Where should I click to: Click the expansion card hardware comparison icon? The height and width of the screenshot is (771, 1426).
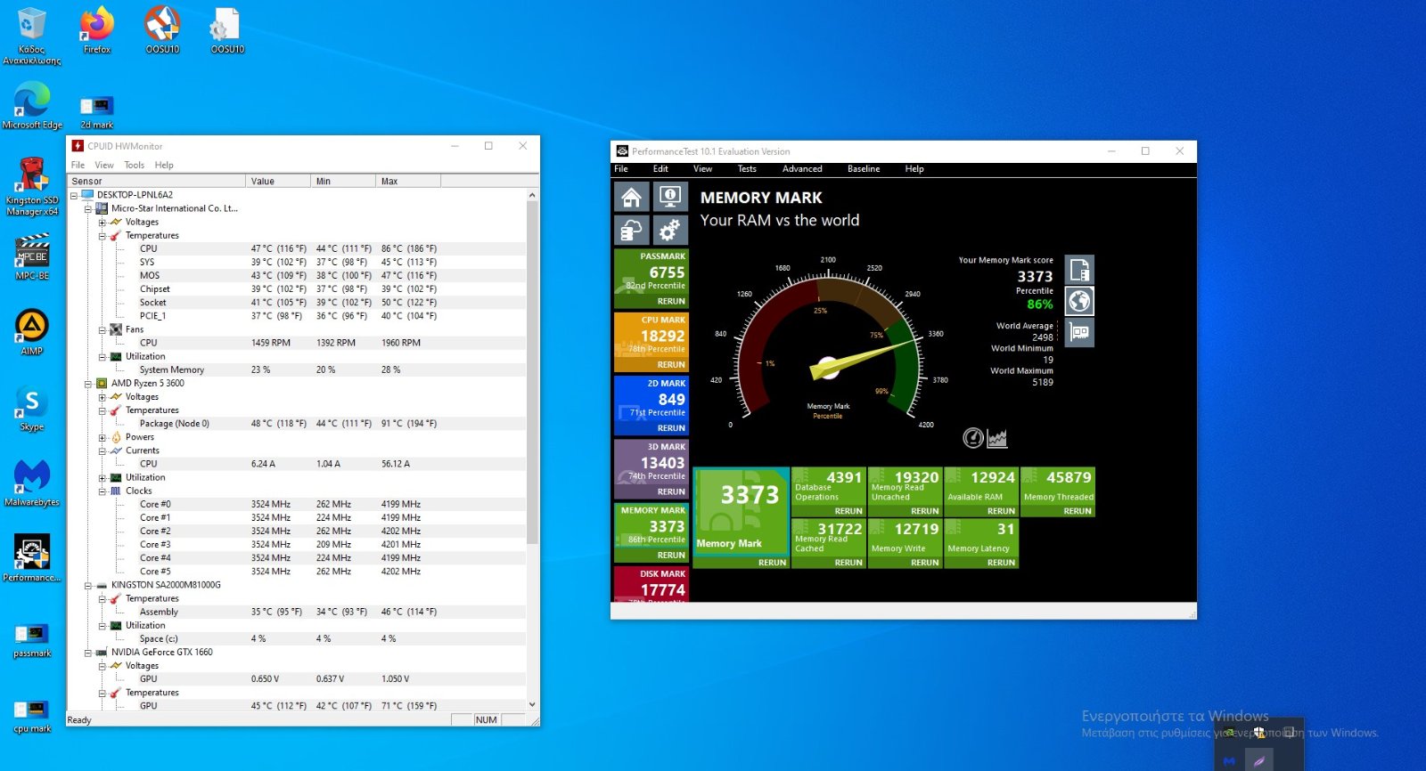tap(1079, 332)
